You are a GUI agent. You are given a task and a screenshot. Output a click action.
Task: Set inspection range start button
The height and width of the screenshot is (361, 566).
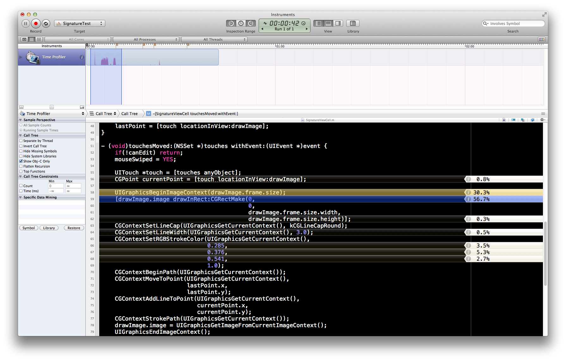[231, 23]
